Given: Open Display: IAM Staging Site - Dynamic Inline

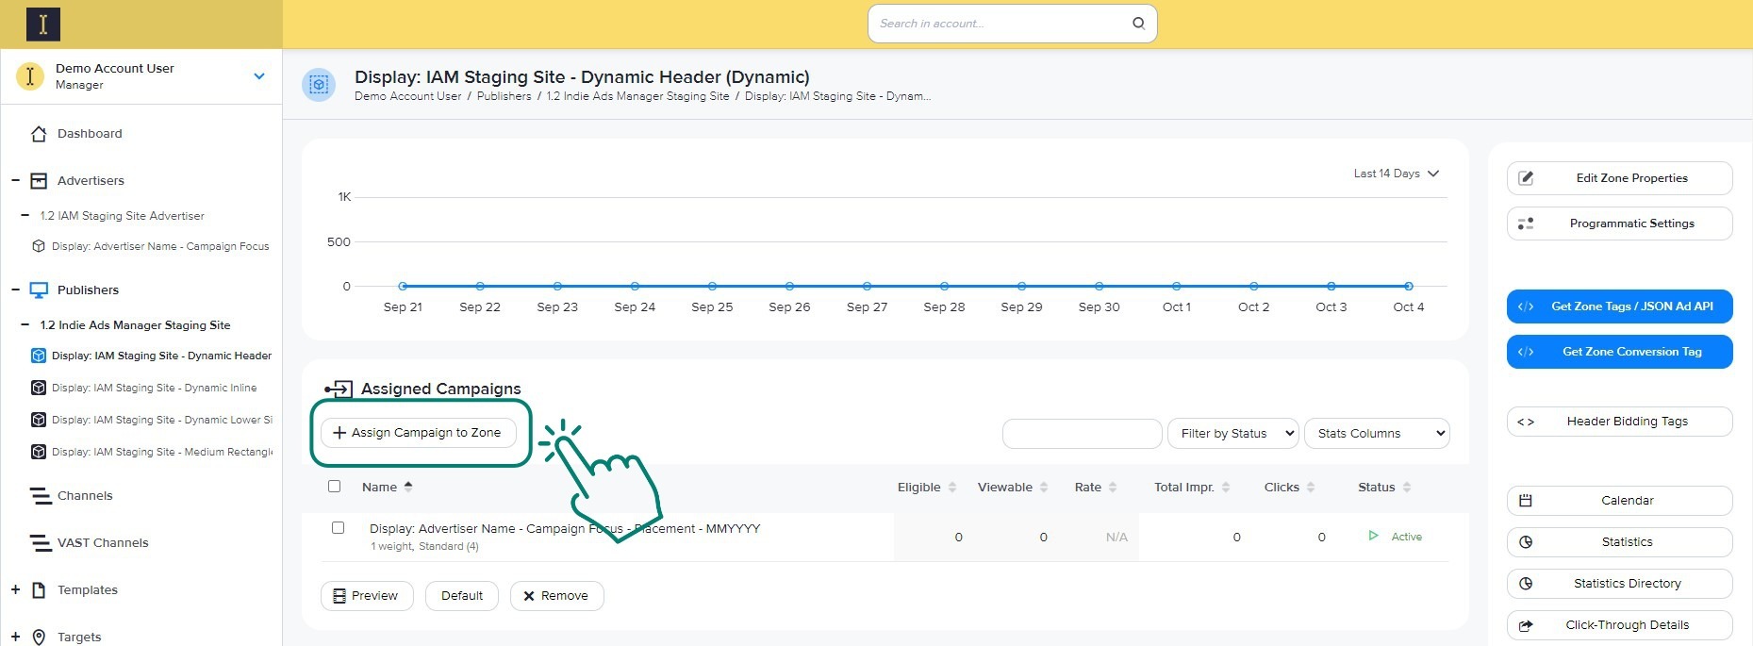Looking at the screenshot, I should pyautogui.click(x=154, y=388).
